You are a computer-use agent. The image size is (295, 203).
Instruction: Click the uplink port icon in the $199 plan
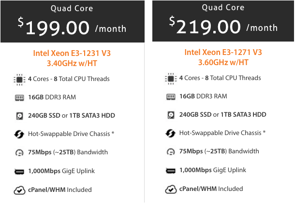pos(19,171)
